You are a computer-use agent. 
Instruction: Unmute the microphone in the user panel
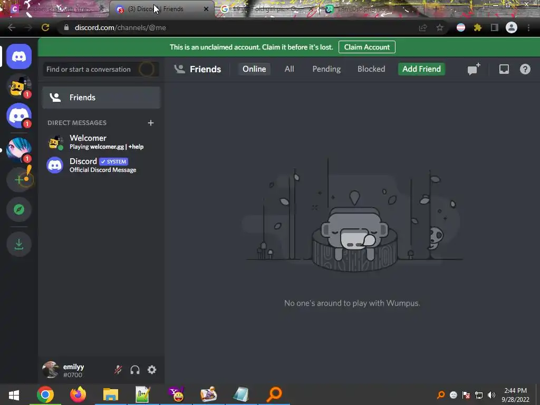pos(118,370)
